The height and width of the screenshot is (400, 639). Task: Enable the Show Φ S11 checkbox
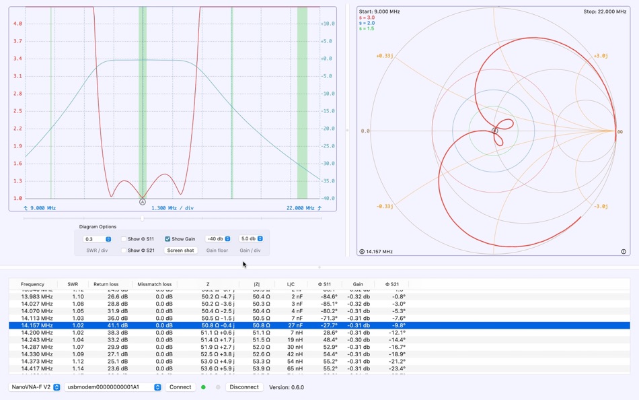(x=124, y=239)
